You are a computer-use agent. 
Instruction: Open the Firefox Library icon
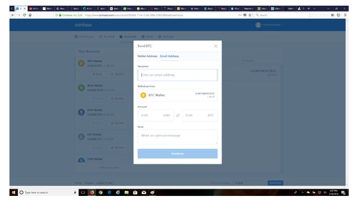point(333,15)
